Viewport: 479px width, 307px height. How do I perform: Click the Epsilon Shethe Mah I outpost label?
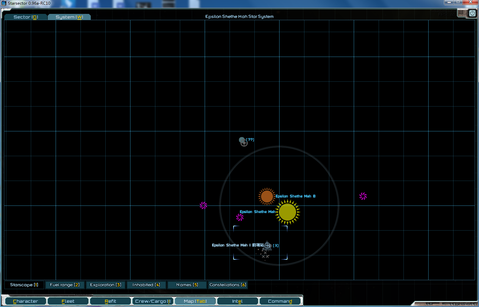pos(238,245)
